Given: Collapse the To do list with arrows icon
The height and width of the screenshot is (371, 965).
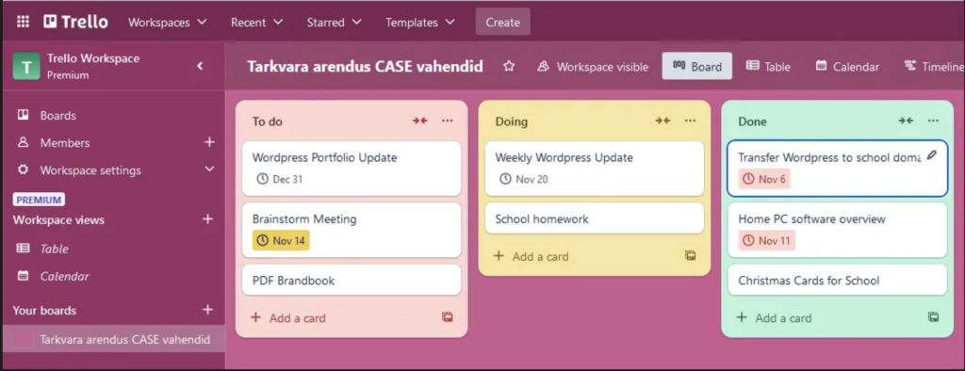Looking at the screenshot, I should [419, 121].
